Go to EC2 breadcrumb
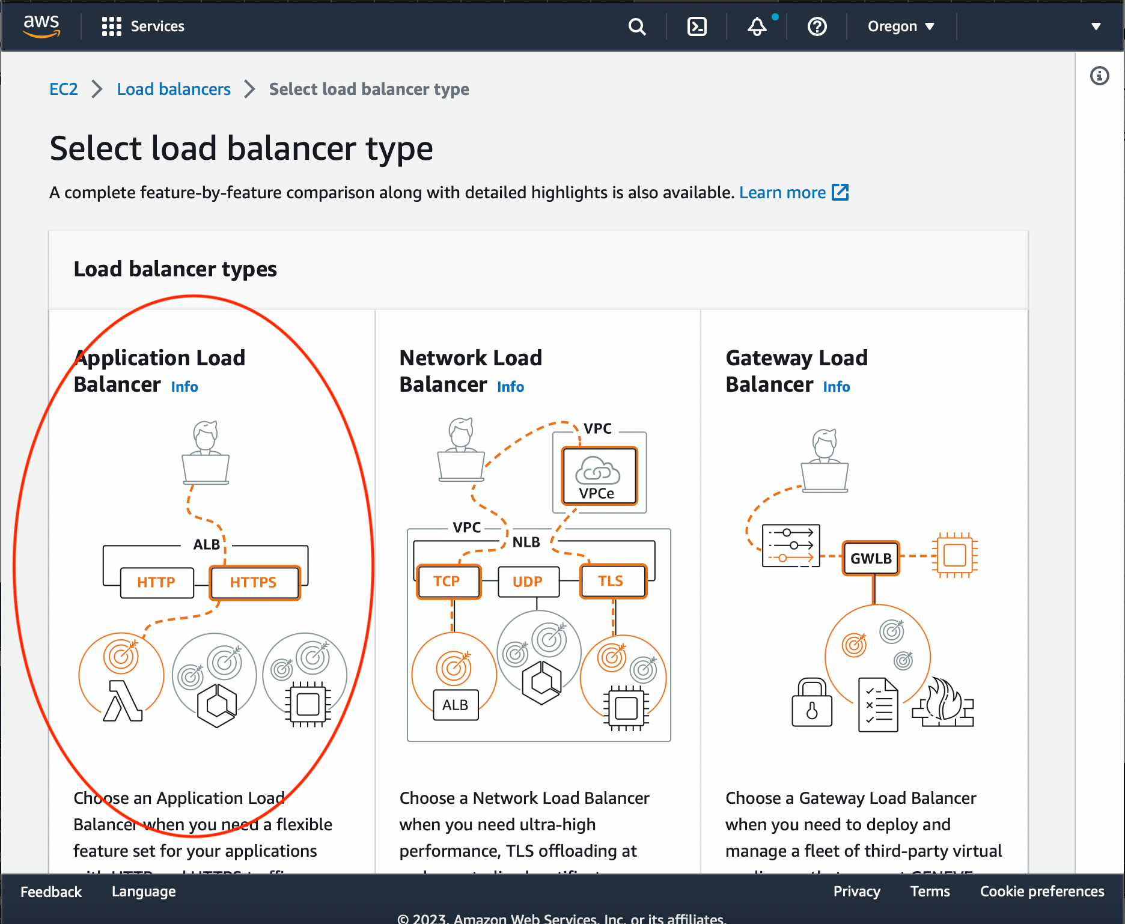This screenshot has height=924, width=1125. pyautogui.click(x=64, y=89)
